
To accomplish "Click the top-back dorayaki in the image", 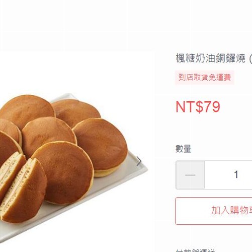I will pyautogui.click(x=76, y=112).
